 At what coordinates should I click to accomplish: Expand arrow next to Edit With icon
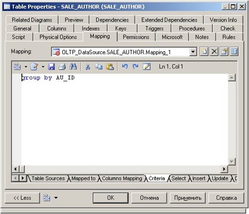pyautogui.click(x=43, y=67)
